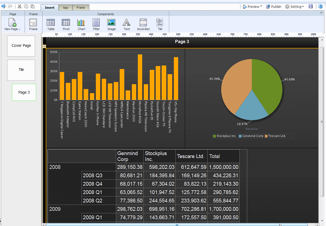Click the V5x Flip Phone bar
Image resolution: width=326 pixels, height=226 pixels.
click(x=176, y=78)
